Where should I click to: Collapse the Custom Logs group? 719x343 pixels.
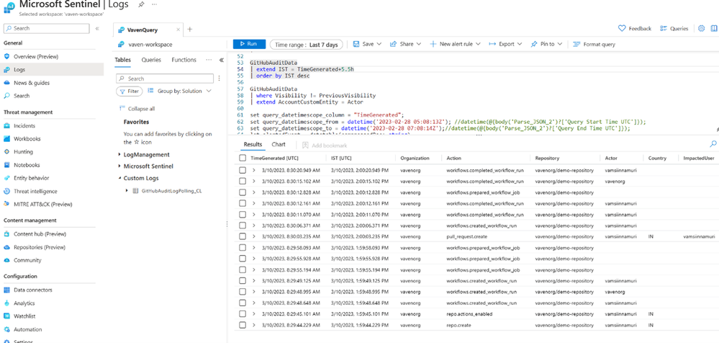click(119, 178)
